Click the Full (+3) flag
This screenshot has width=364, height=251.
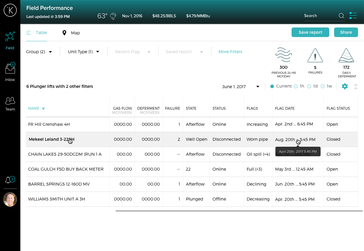point(254,169)
